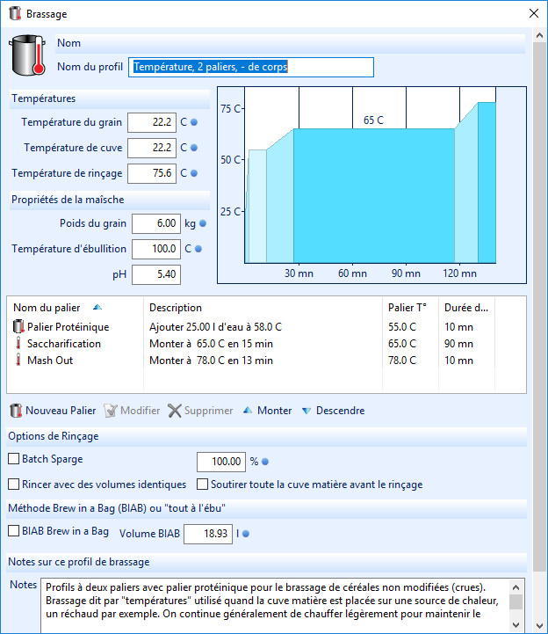Viewport: 548px width, 634px height.
Task: Click the Palier T° column header
Action: 407,308
